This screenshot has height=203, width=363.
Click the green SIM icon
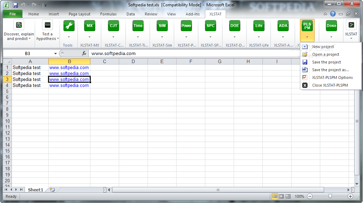click(x=162, y=26)
